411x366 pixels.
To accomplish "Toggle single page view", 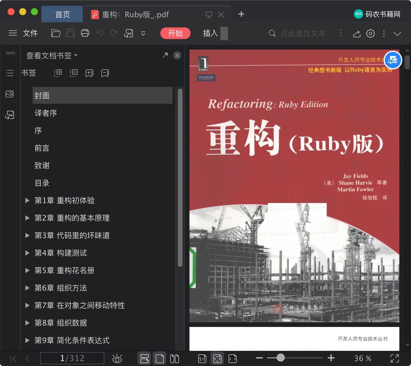I will [x=159, y=358].
